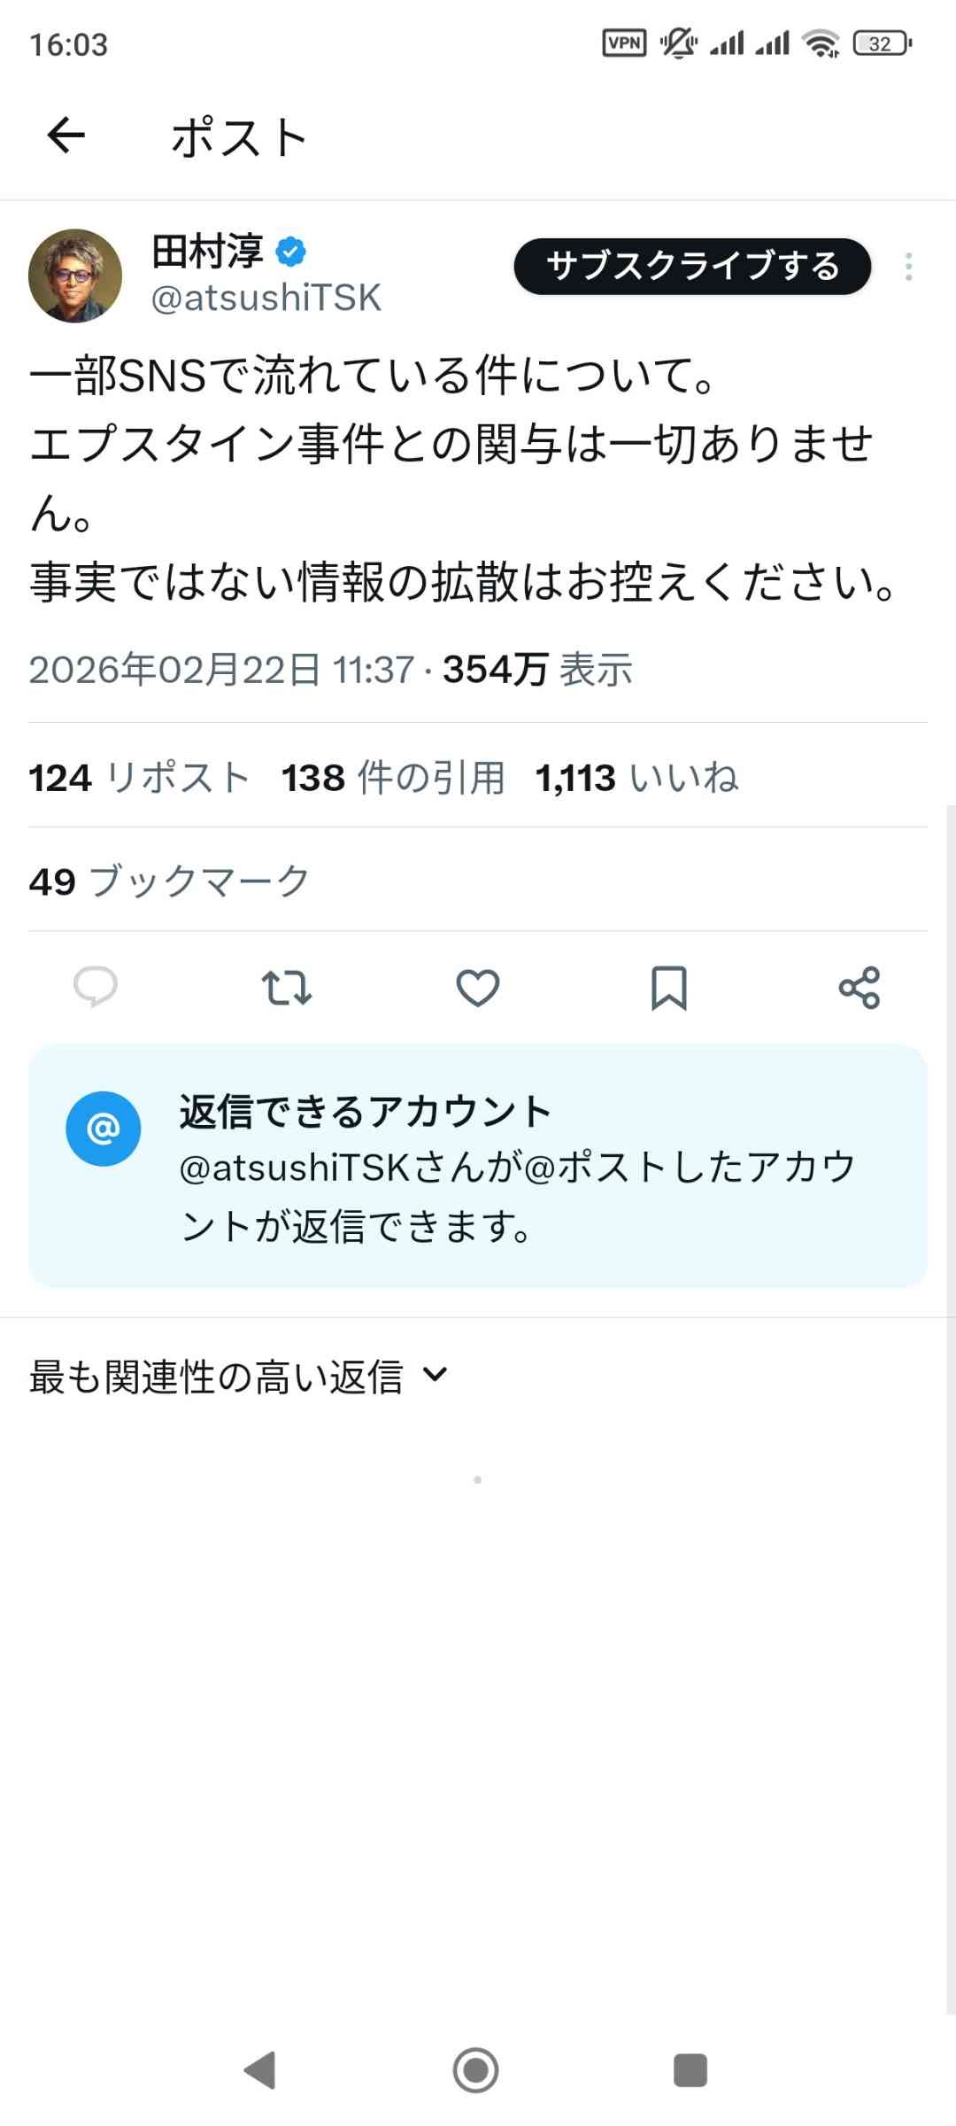Open the reply speech bubble icon
Viewport: 956px width, 2126px height.
(95, 987)
